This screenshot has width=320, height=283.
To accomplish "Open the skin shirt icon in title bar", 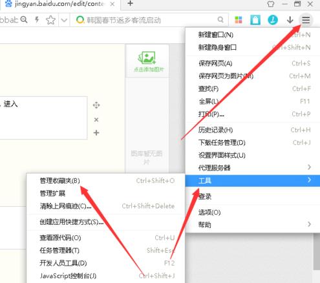I will click(271, 4).
